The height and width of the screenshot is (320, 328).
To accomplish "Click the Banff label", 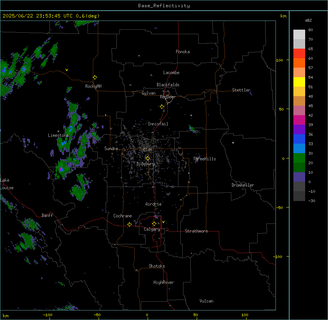I will tap(47, 215).
